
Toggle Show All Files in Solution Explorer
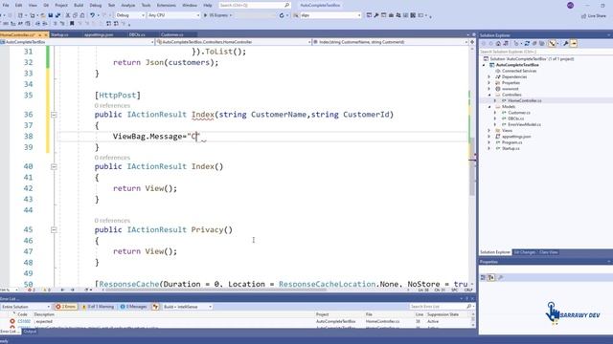tap(541, 44)
